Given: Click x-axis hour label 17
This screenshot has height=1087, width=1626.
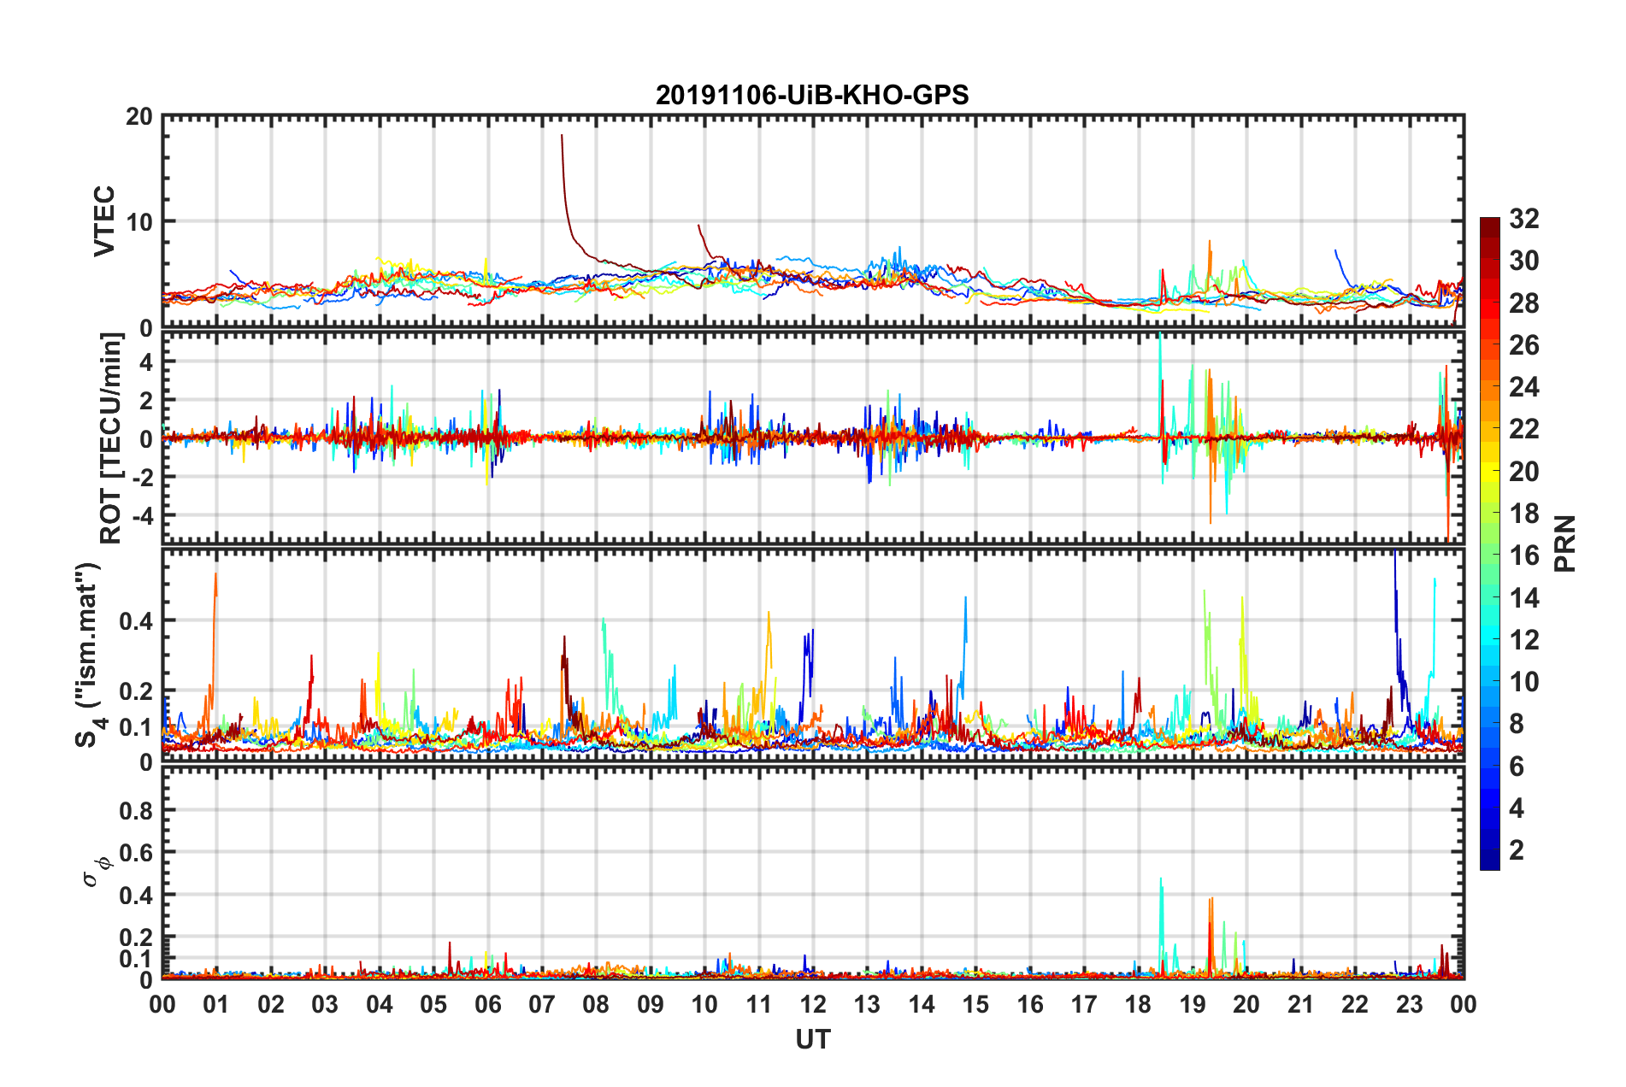Looking at the screenshot, I should coord(1084,1004).
